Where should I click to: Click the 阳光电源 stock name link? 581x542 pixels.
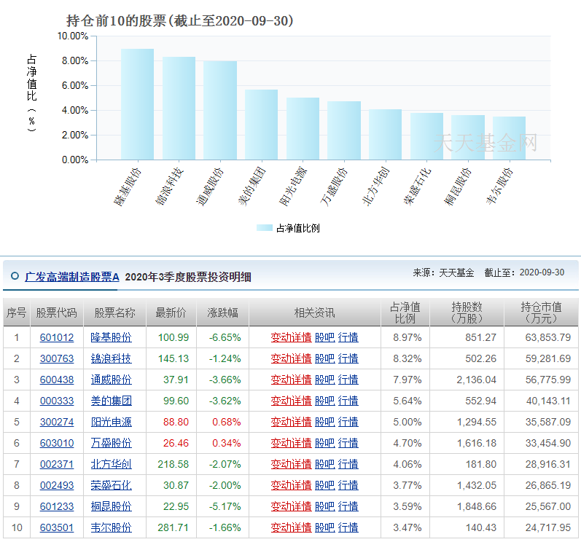[111, 422]
